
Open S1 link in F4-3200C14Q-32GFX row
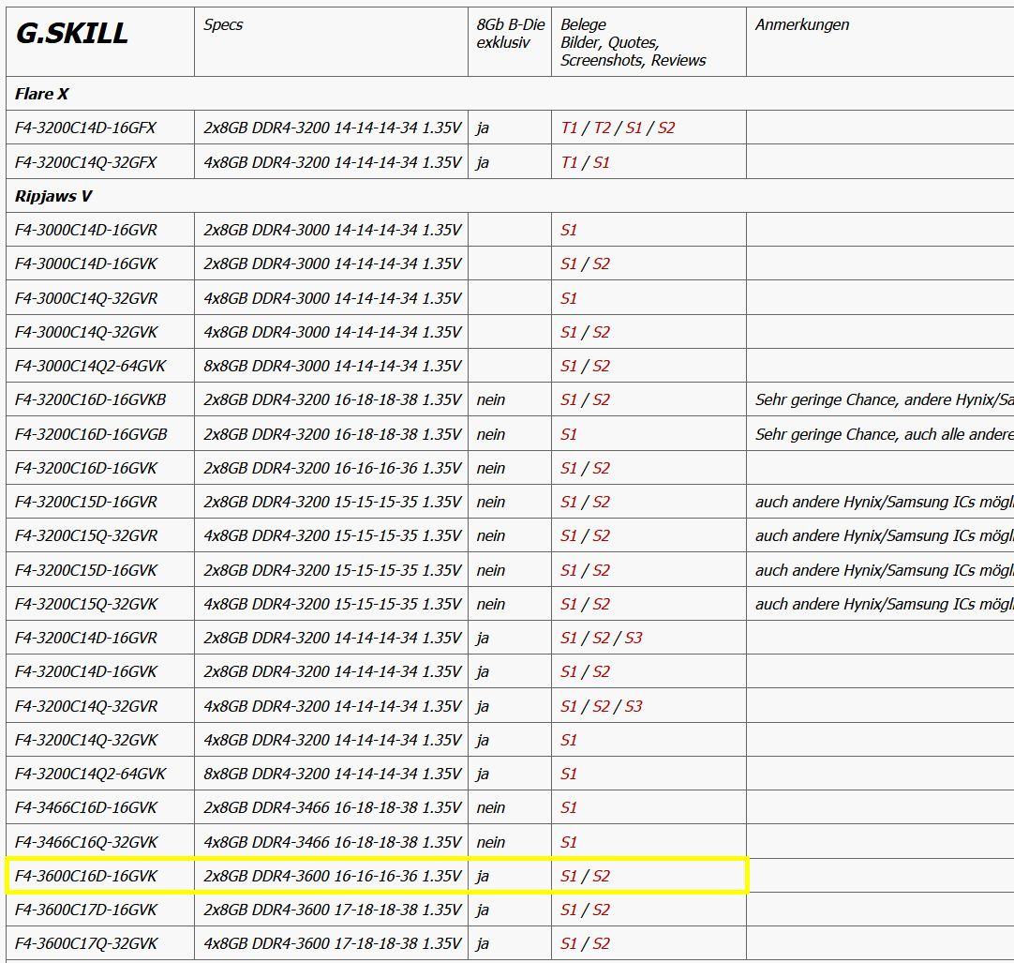[x=602, y=162]
